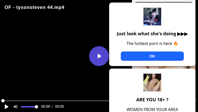Click the far right end of seek bar
Viewport: 198px width, 112px height.
[x=196, y=101]
